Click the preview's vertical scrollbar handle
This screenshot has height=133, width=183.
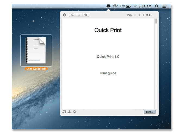[156, 21]
